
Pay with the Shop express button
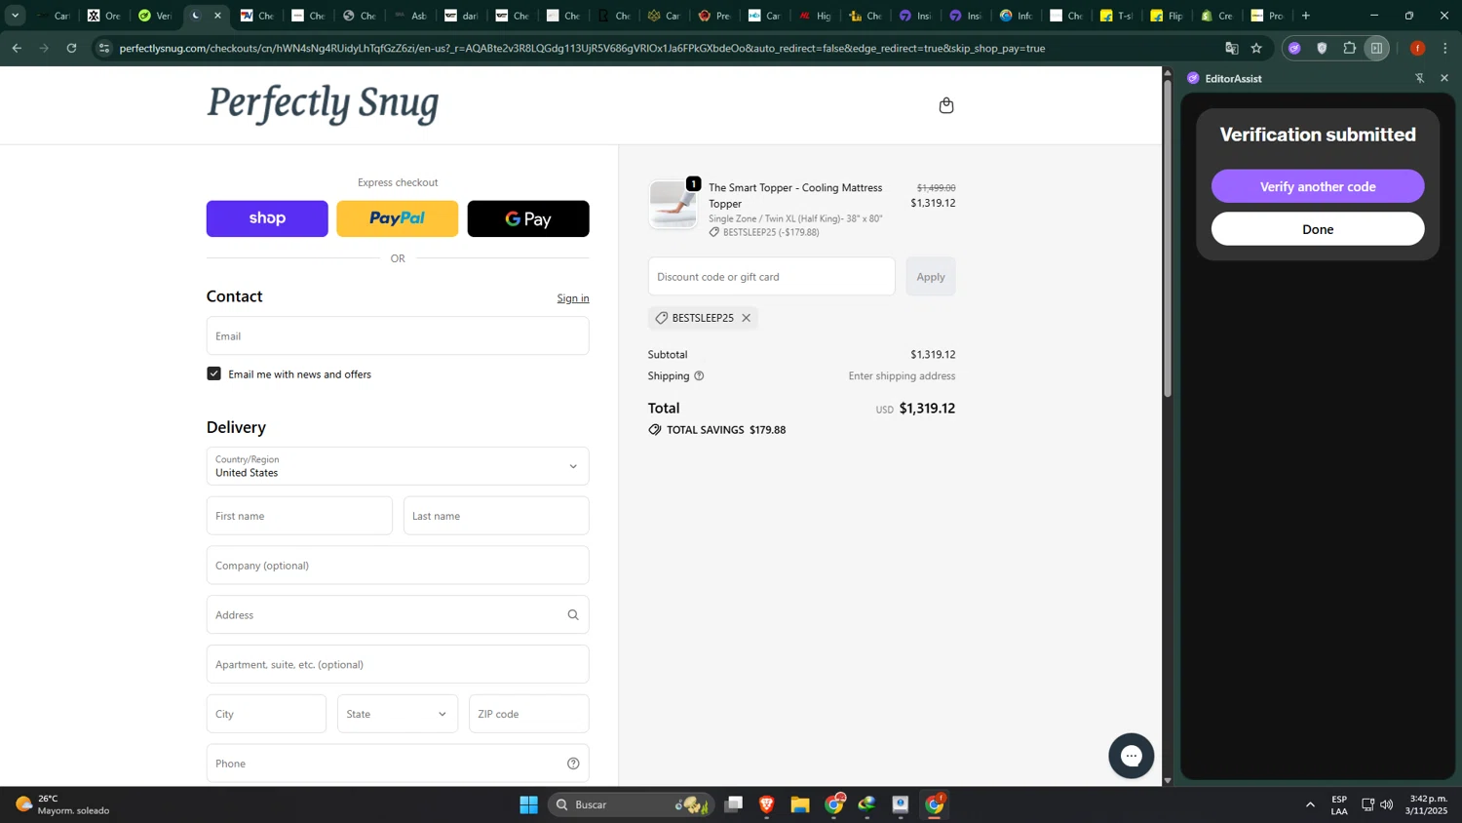click(x=267, y=218)
